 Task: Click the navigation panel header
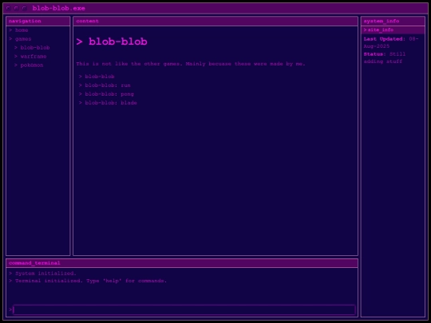(38, 22)
